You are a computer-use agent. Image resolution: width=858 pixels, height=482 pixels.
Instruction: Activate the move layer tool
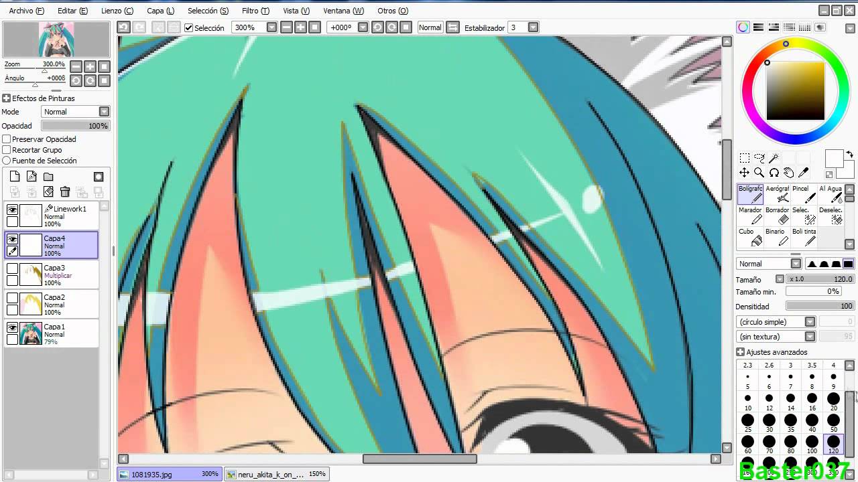pos(745,173)
